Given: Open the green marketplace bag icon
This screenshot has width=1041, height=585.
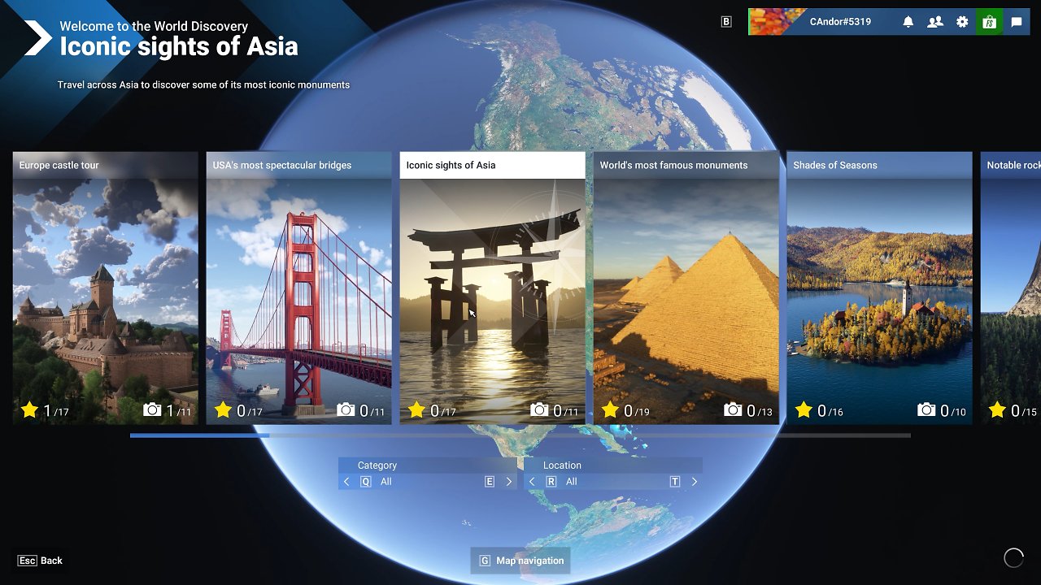Looking at the screenshot, I should click(x=989, y=22).
